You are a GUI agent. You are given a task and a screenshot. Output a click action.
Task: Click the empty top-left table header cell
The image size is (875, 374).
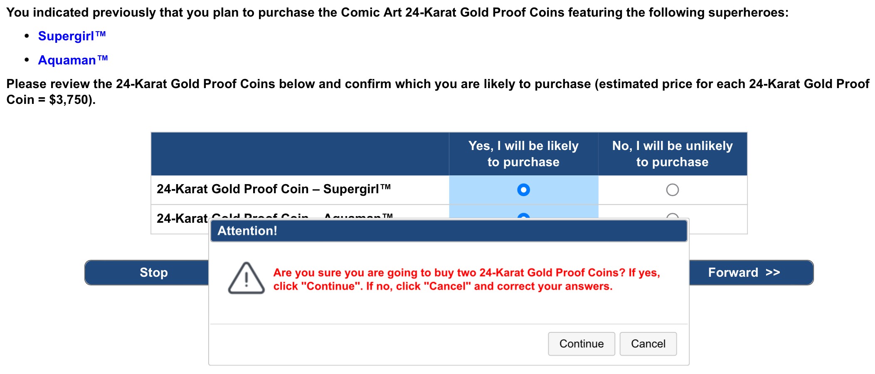point(300,154)
